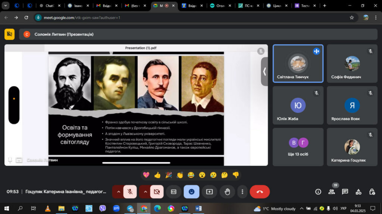This screenshot has width=382, height=214.
Task: Hide the emoji reactions bar
Action: point(191,192)
